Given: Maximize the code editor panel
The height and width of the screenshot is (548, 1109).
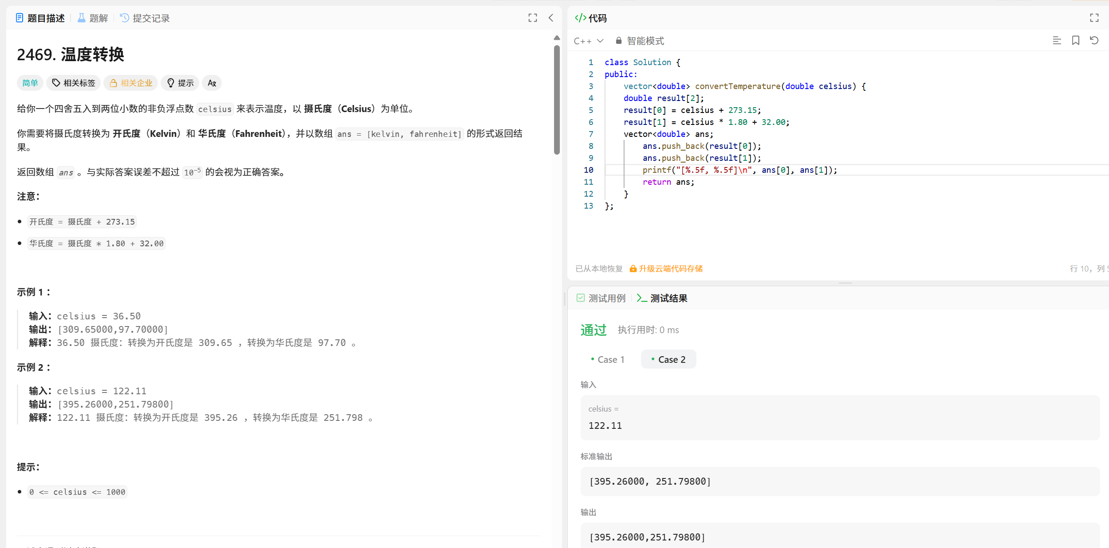Looking at the screenshot, I should tap(1094, 18).
